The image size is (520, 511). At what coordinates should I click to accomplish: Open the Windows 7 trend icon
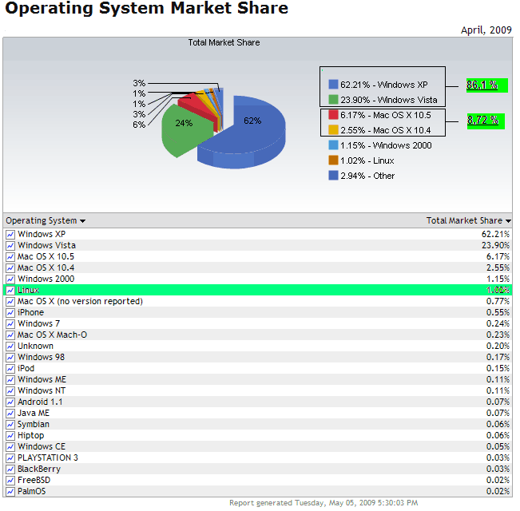(10, 324)
